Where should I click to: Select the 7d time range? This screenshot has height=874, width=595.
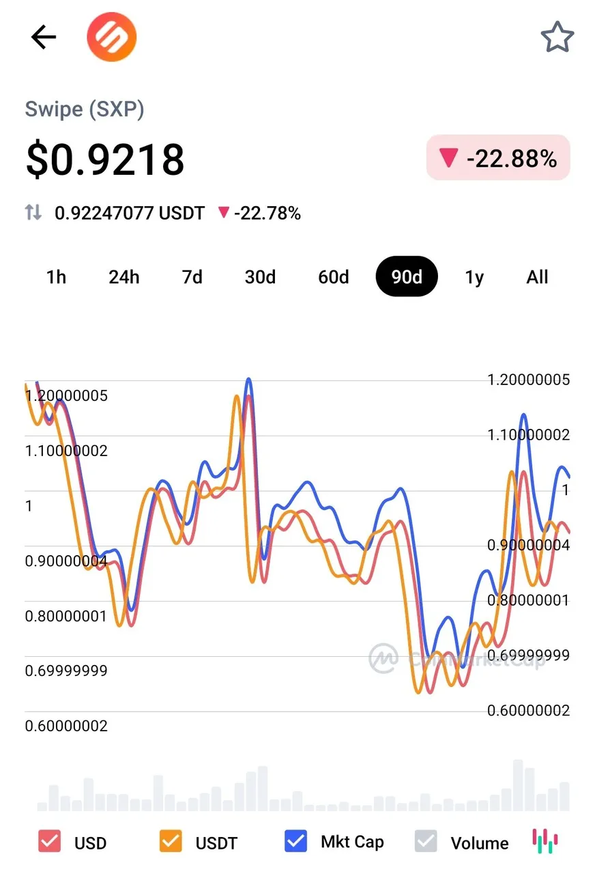click(x=192, y=277)
